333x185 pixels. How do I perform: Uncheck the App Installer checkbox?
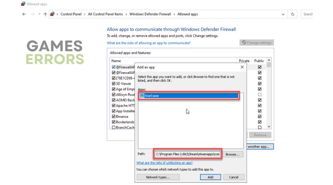coord(114,111)
